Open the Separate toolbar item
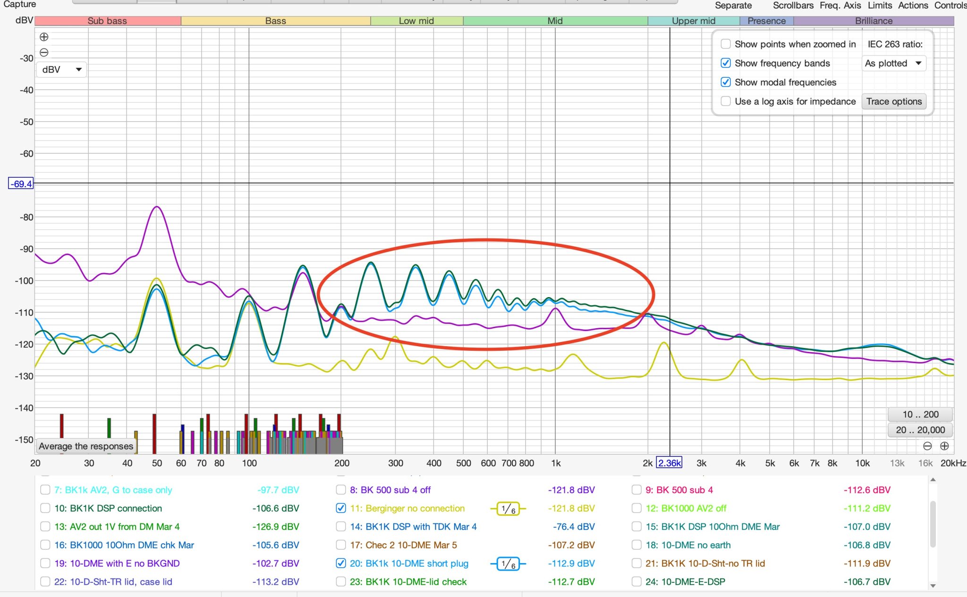 point(733,5)
